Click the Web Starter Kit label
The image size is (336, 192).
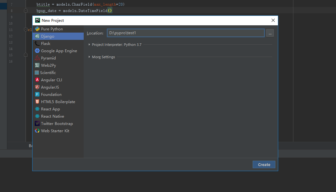tap(55, 131)
